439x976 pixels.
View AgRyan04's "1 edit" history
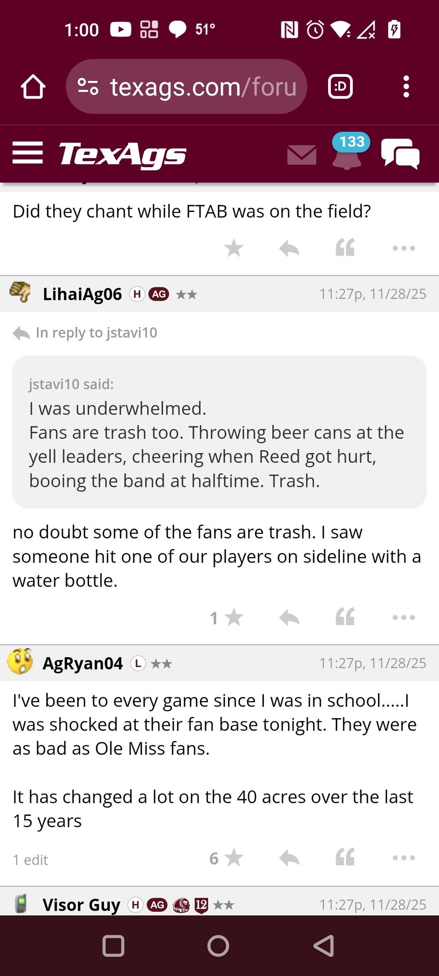click(30, 860)
